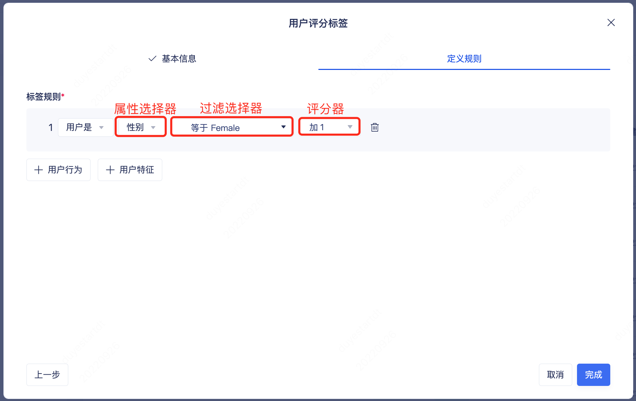
Task: Open the 性别 attribute selector
Action: [x=141, y=127]
